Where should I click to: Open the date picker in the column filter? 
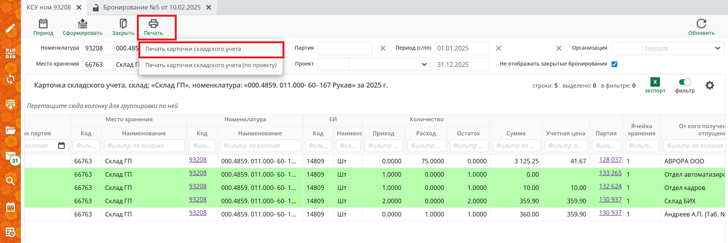[x=61, y=146]
